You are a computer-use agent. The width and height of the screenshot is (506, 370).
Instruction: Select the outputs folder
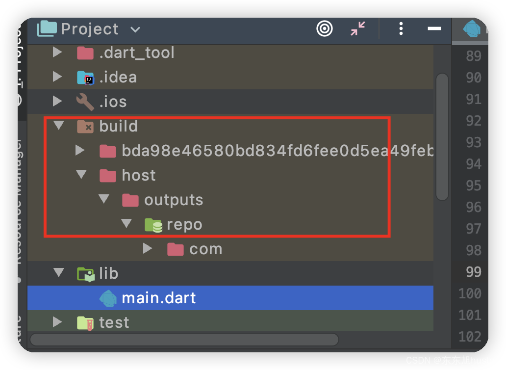pyautogui.click(x=174, y=200)
